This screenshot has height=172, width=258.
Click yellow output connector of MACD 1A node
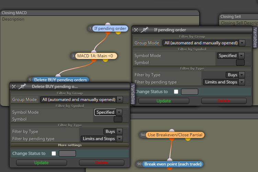click(105, 60)
